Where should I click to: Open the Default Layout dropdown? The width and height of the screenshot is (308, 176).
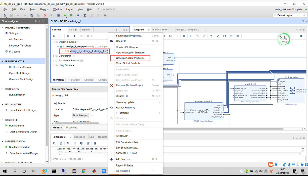pos(289,15)
